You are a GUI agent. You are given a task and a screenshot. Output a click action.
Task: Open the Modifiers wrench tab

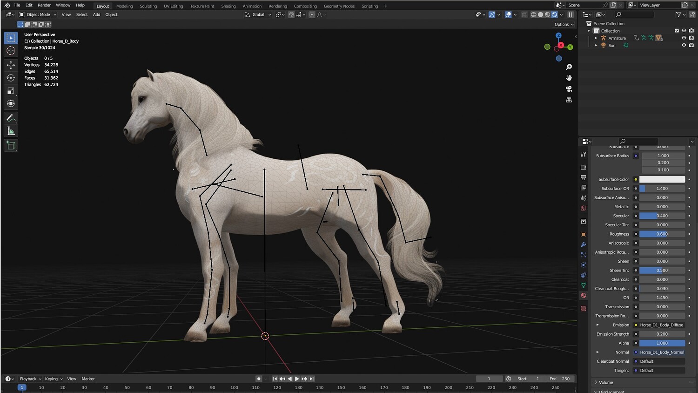pos(584,244)
